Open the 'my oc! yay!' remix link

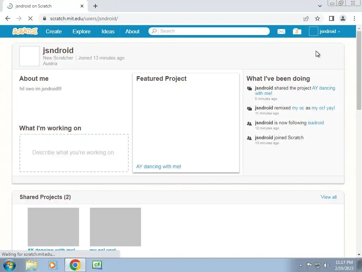[323, 108]
